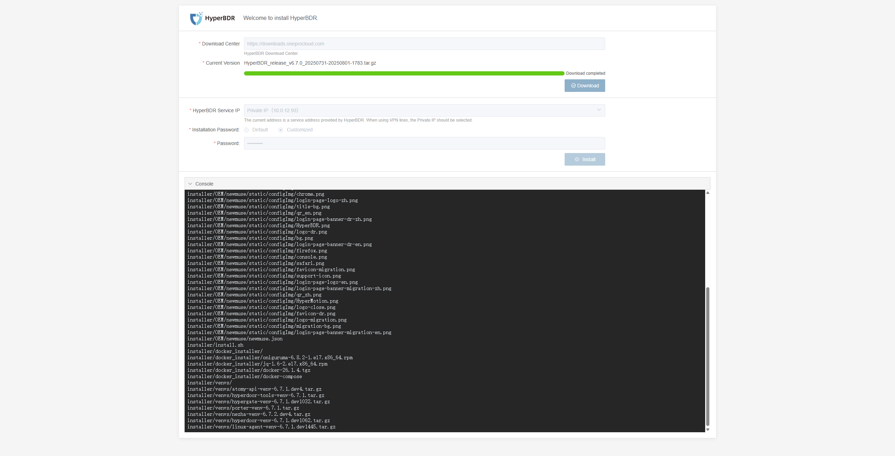Screen dimensions: 895x456
Task: Select the Default password radio button
Action: (x=246, y=130)
